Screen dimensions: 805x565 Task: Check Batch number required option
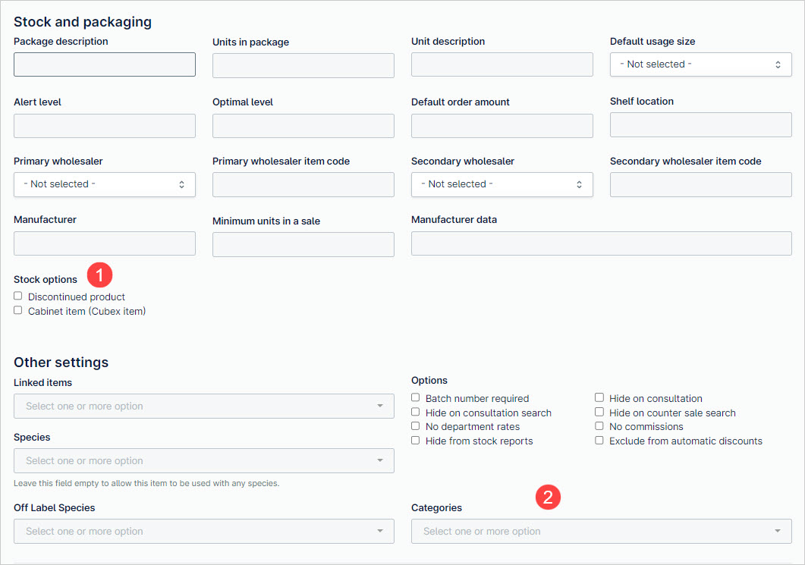coord(415,397)
